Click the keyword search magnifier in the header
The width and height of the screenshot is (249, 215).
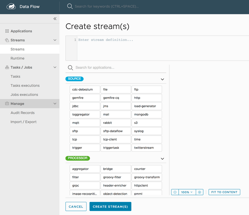70,6
